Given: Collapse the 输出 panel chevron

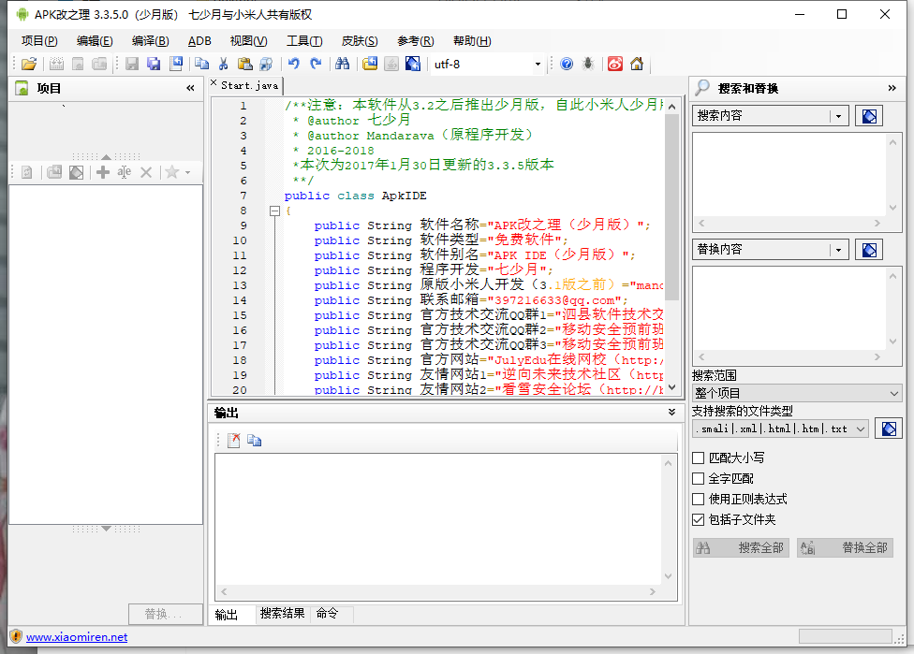Looking at the screenshot, I should [x=671, y=413].
